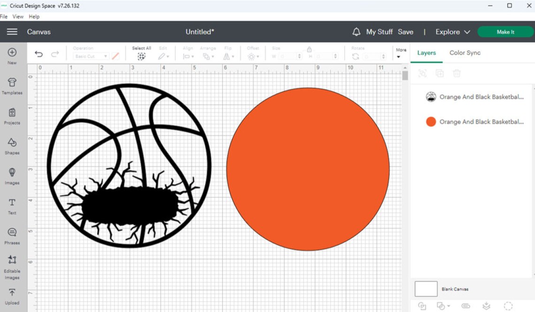Click the Untitled* project name

pos(199,32)
